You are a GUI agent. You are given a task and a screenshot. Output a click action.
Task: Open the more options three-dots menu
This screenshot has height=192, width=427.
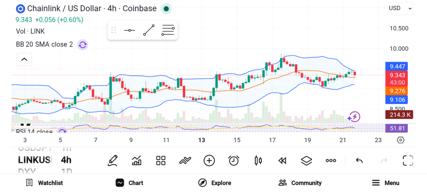pos(331,160)
